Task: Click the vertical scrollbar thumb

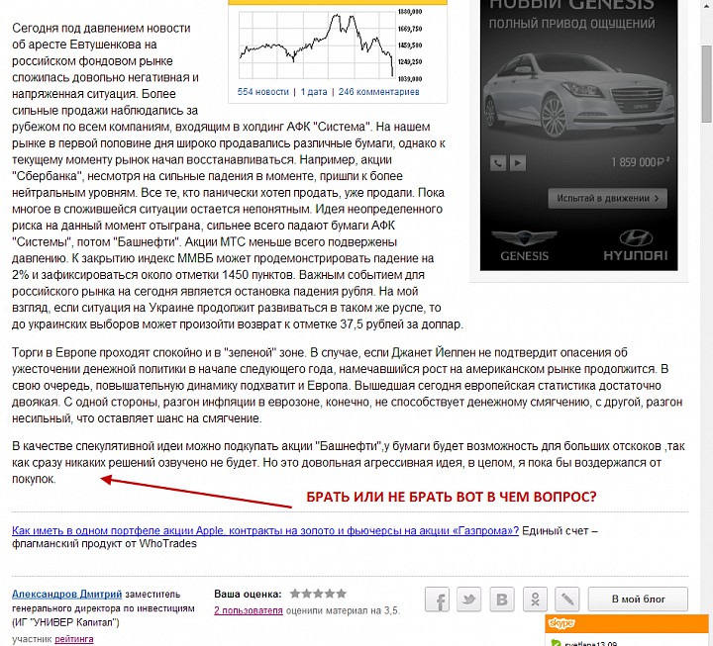Action: (x=706, y=84)
